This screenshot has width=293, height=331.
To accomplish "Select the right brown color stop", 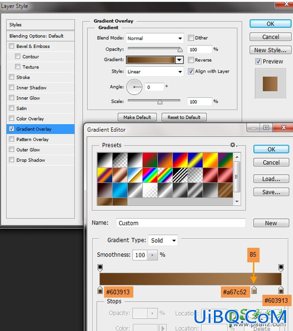I will coord(281,290).
